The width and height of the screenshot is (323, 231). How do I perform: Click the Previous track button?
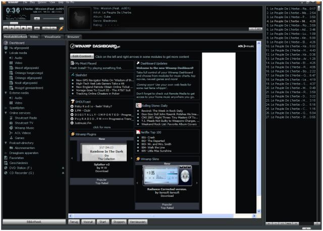(x=6, y=28)
